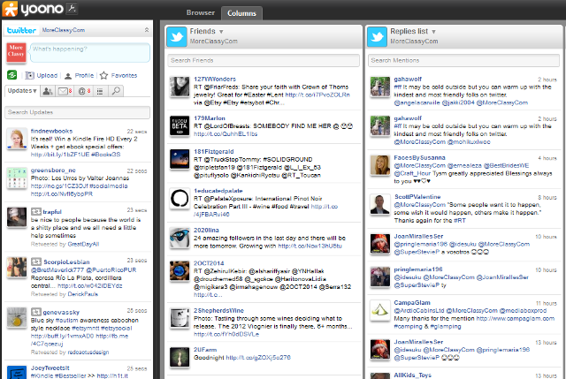Open 2ShepherdsWine username

coord(218,310)
